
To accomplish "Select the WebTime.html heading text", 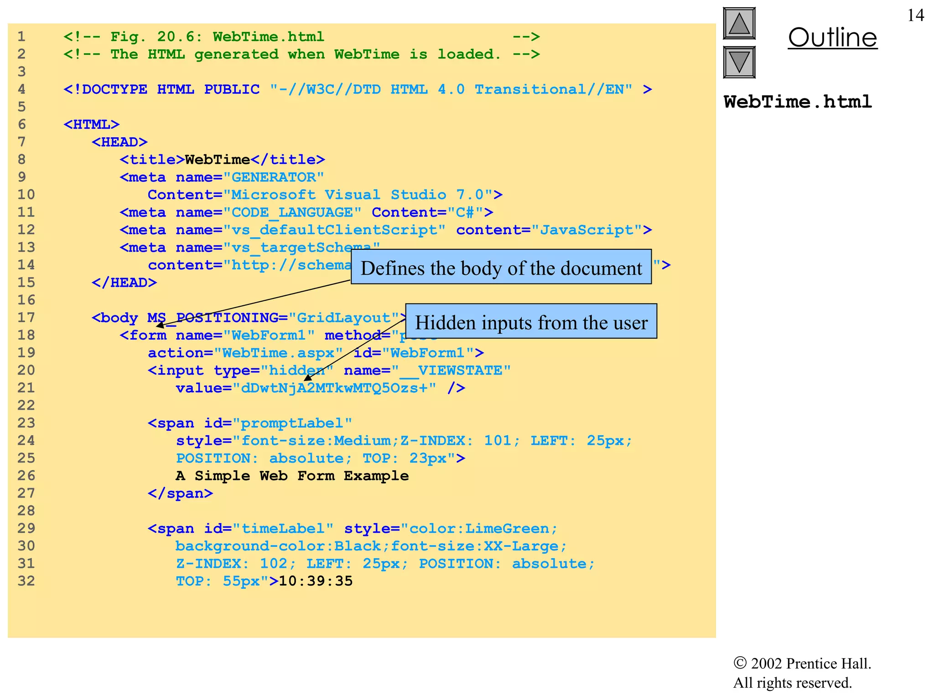I will [798, 102].
